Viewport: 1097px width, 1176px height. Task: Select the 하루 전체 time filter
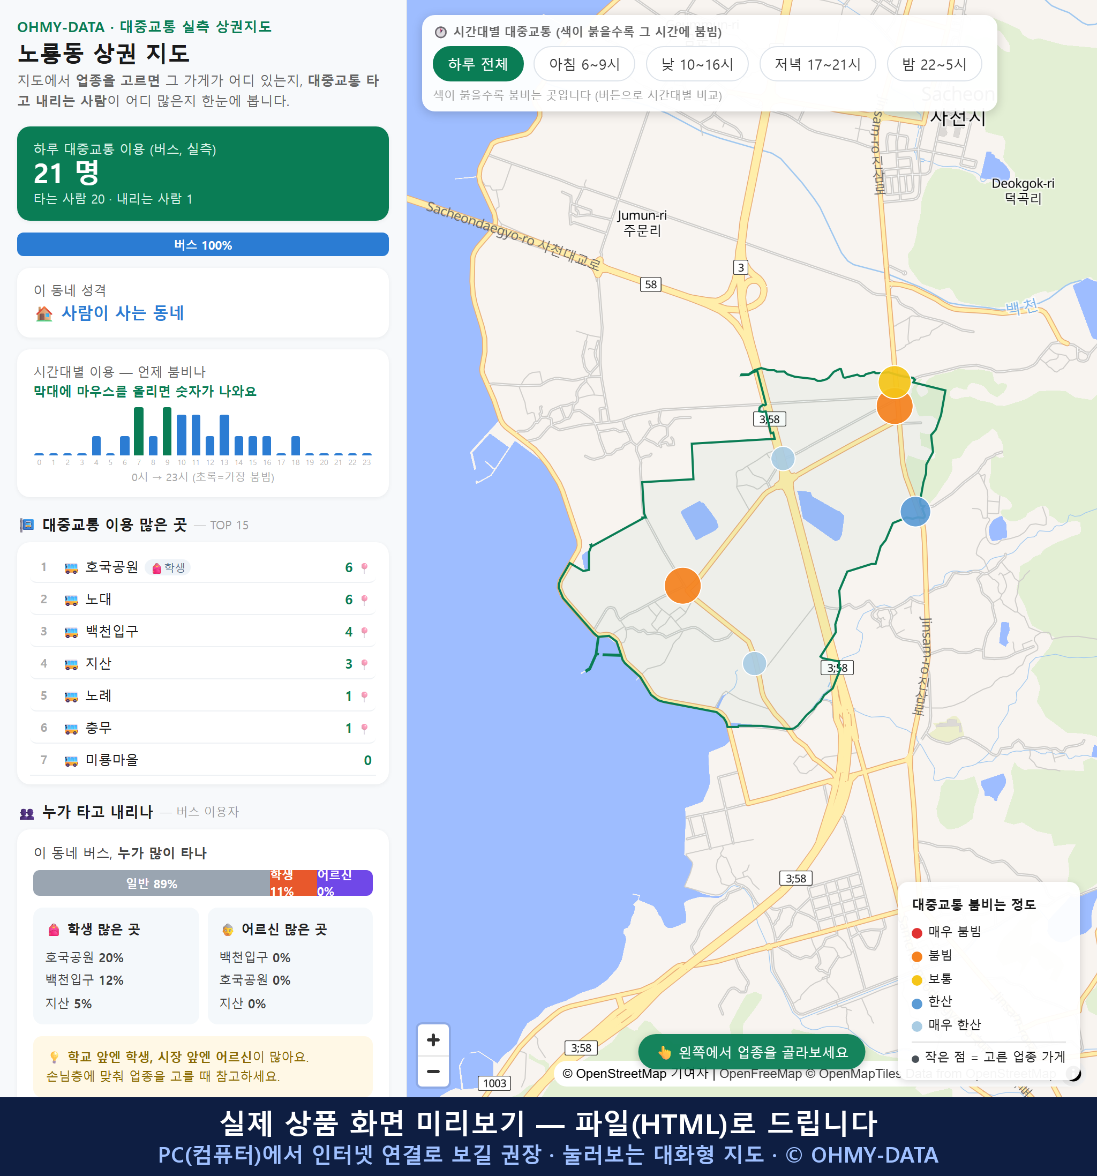pyautogui.click(x=478, y=64)
